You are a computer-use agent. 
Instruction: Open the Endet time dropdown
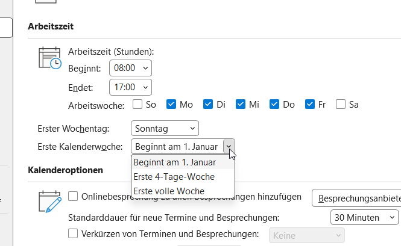[130, 87]
